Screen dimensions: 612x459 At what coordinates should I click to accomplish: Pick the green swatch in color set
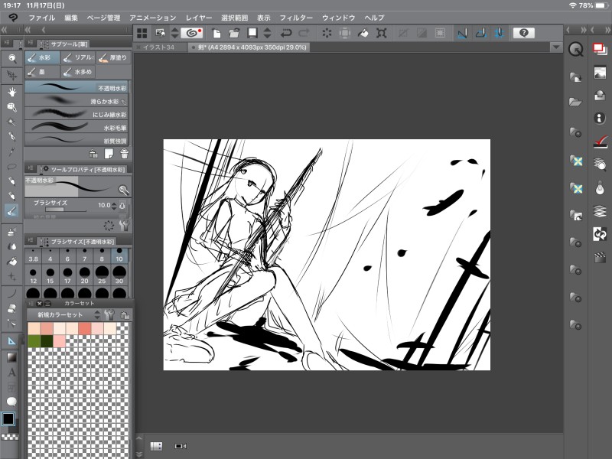click(34, 340)
